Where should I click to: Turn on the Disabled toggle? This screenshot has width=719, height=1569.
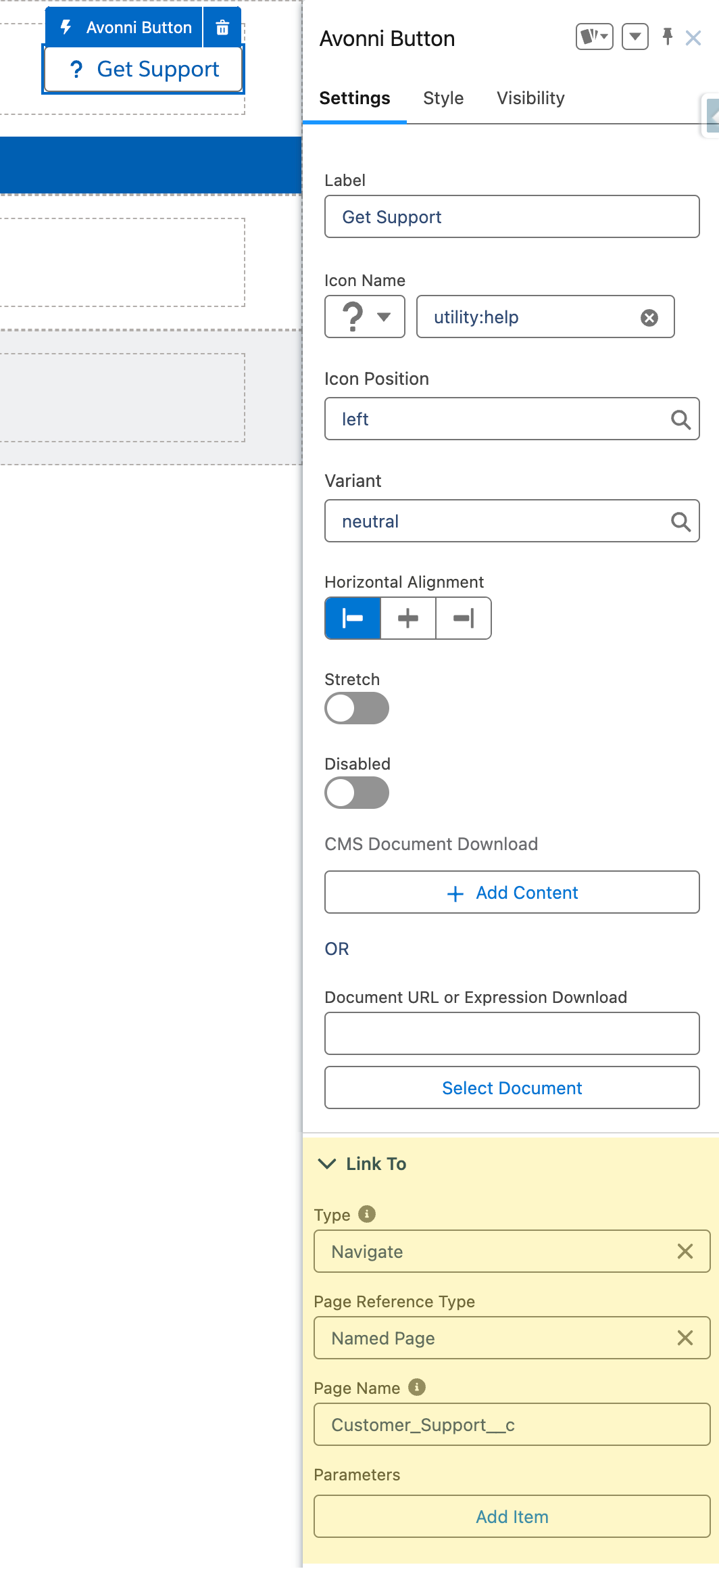click(x=357, y=793)
